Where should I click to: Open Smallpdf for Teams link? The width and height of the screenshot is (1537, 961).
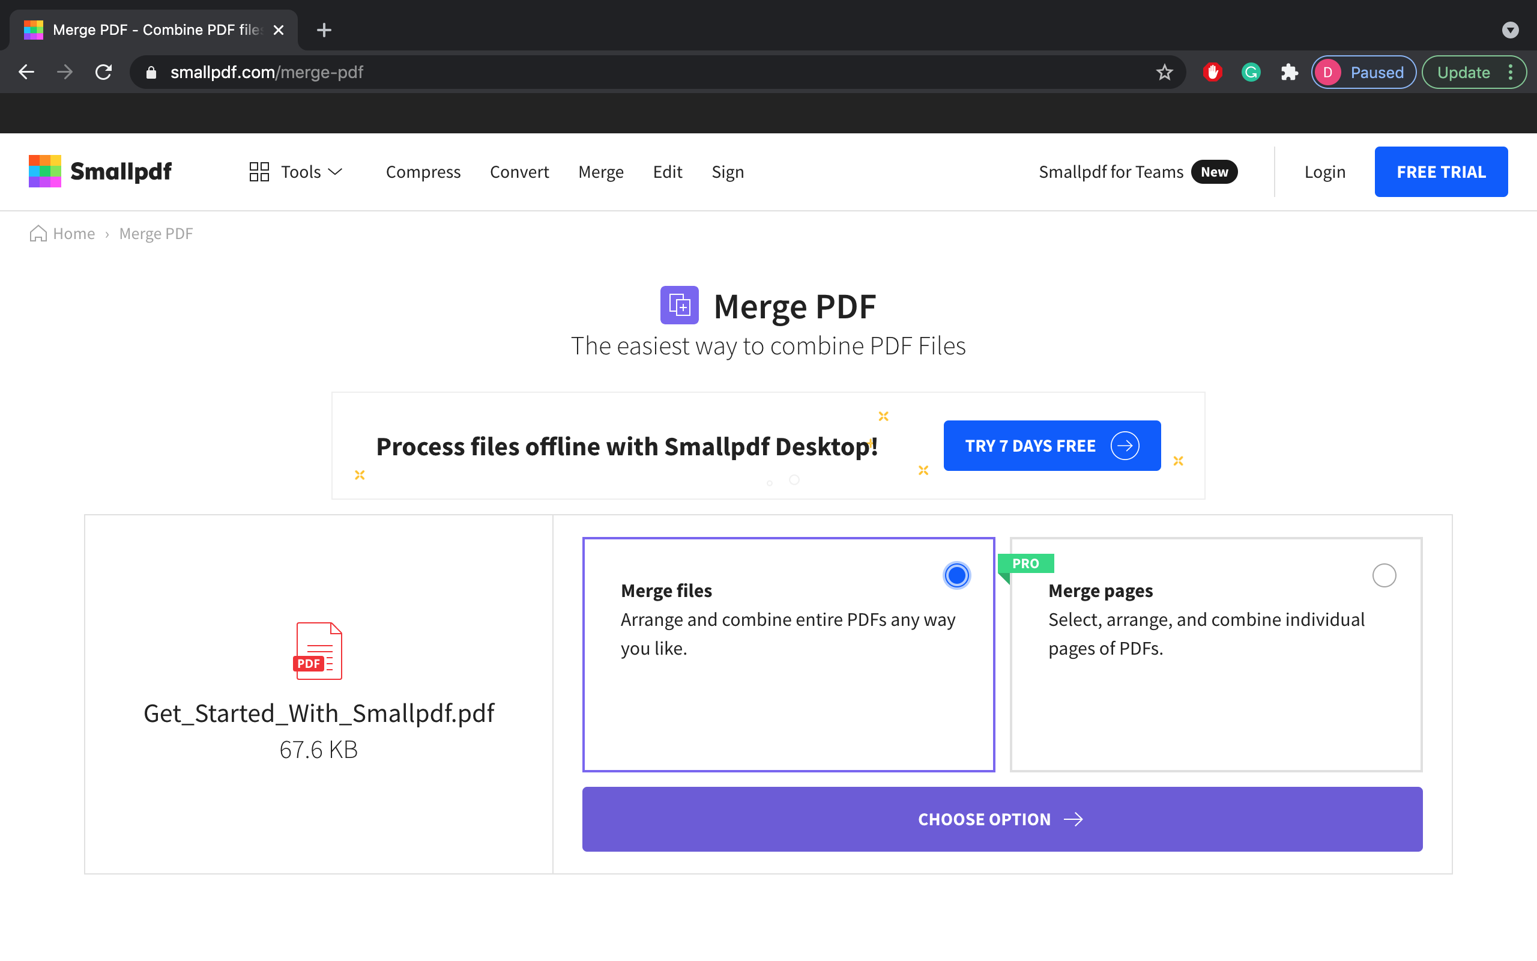pos(1111,172)
